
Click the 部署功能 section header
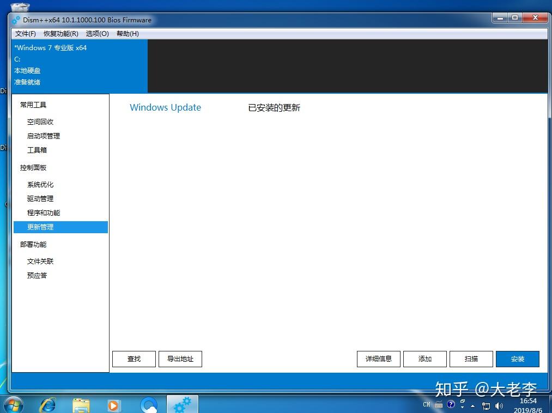33,244
